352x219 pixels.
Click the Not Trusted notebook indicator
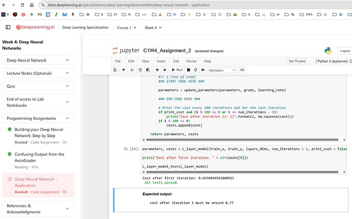click(x=297, y=61)
